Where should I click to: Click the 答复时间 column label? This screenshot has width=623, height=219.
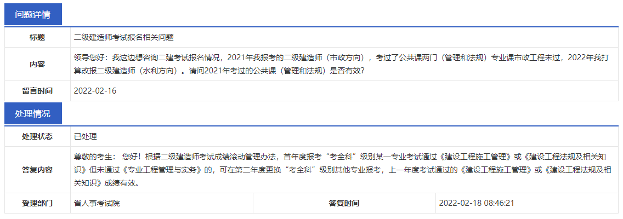[x=344, y=203]
